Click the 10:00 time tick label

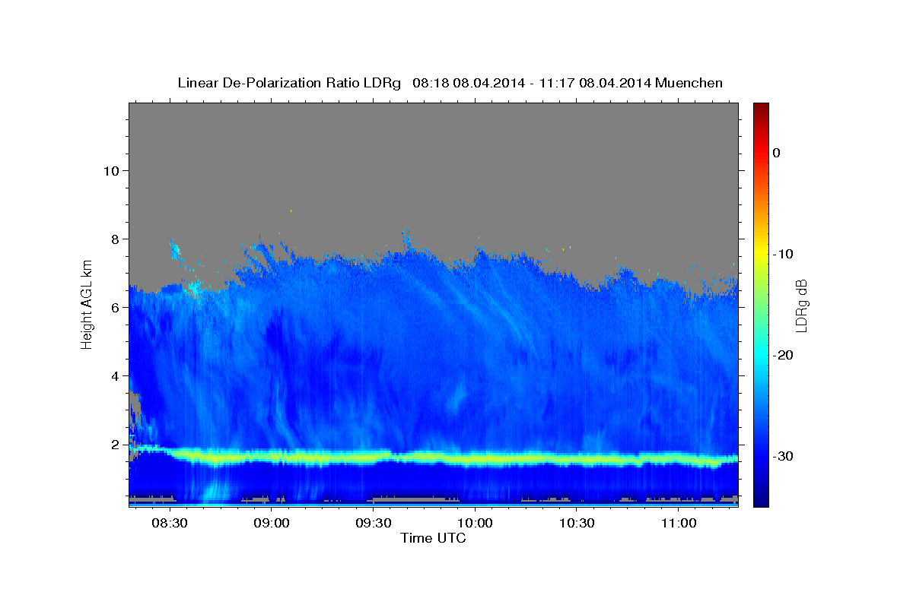click(475, 524)
